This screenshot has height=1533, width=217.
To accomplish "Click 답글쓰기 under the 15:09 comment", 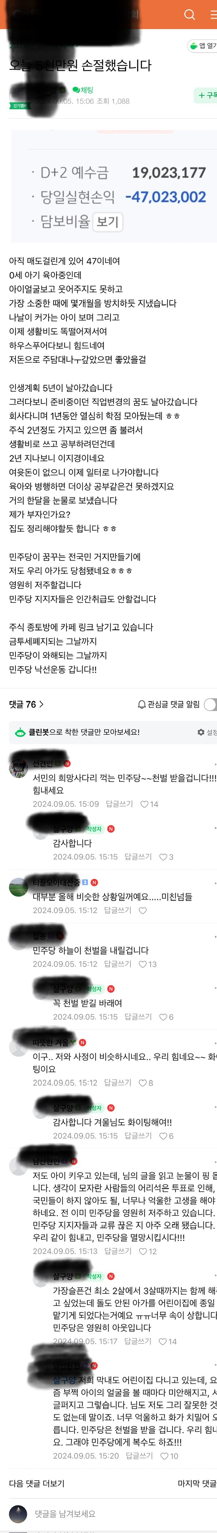I will click(119, 805).
